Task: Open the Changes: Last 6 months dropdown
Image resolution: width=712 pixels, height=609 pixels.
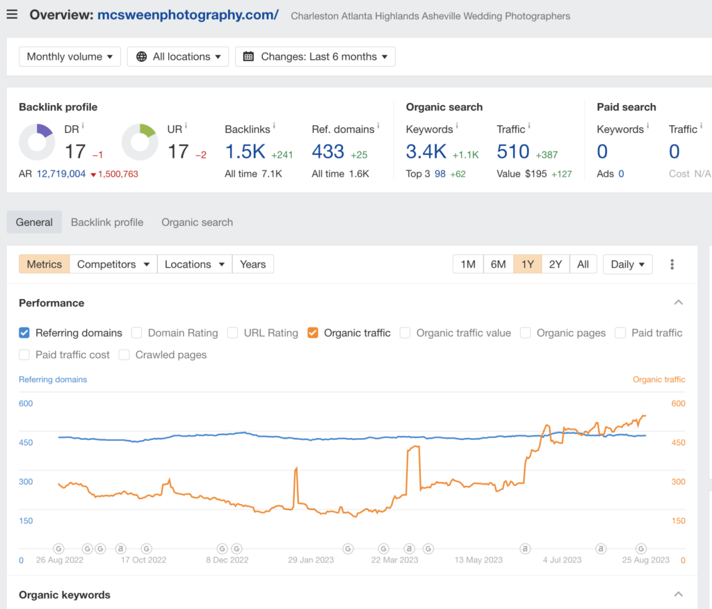Action: point(315,57)
